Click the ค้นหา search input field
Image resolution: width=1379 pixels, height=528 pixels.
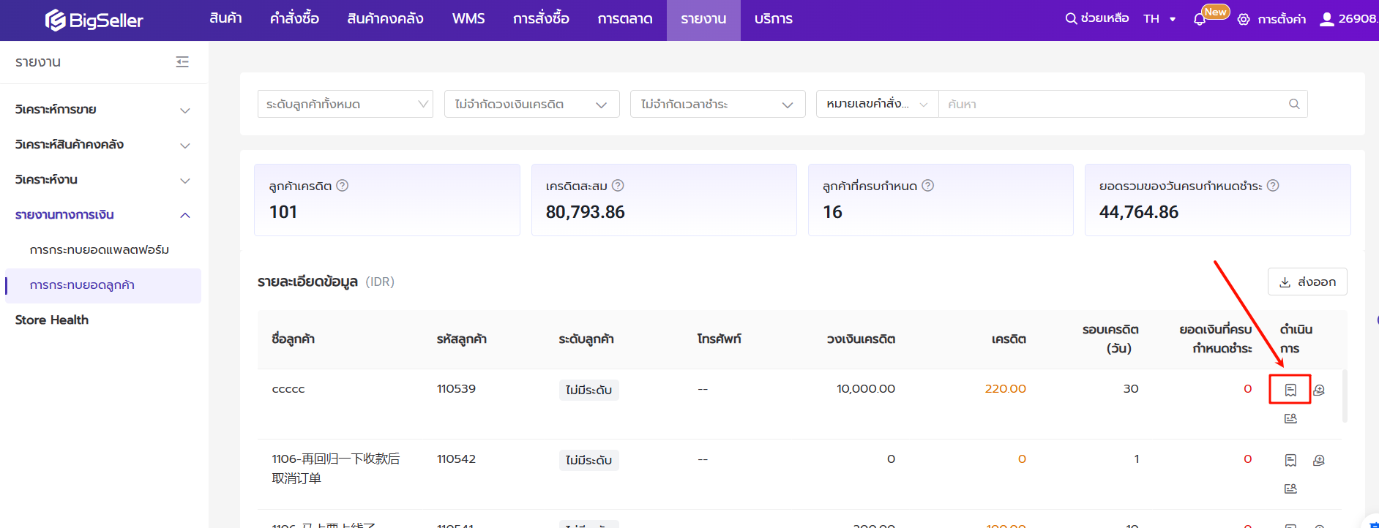coord(1113,104)
